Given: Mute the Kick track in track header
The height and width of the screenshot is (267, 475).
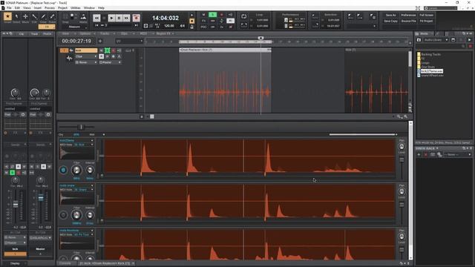Looking at the screenshot, I should (x=102, y=50).
